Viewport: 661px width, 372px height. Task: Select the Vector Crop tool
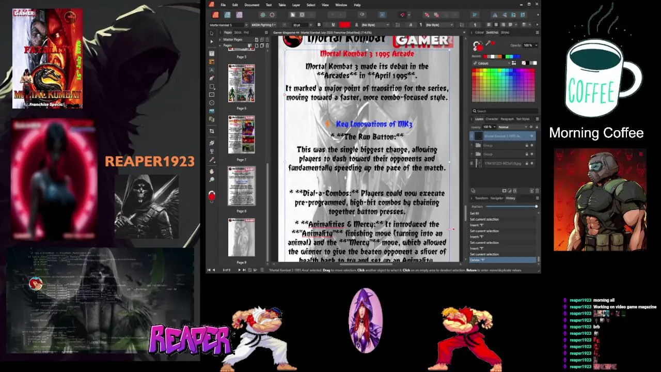coord(212,131)
